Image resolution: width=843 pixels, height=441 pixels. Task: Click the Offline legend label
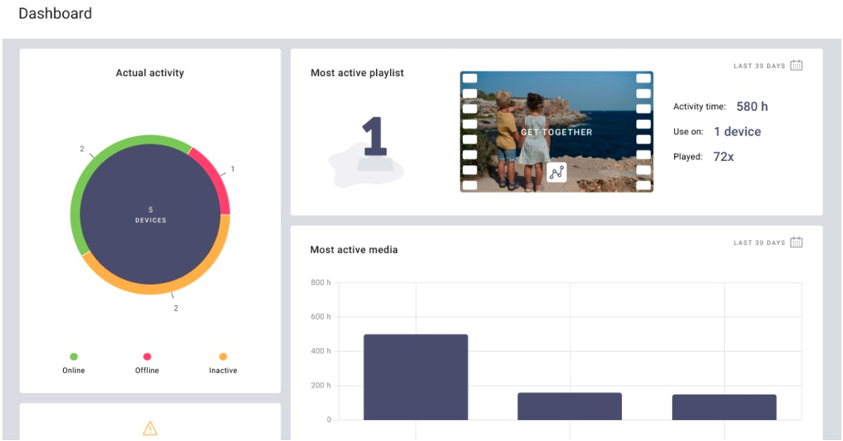pyautogui.click(x=146, y=371)
